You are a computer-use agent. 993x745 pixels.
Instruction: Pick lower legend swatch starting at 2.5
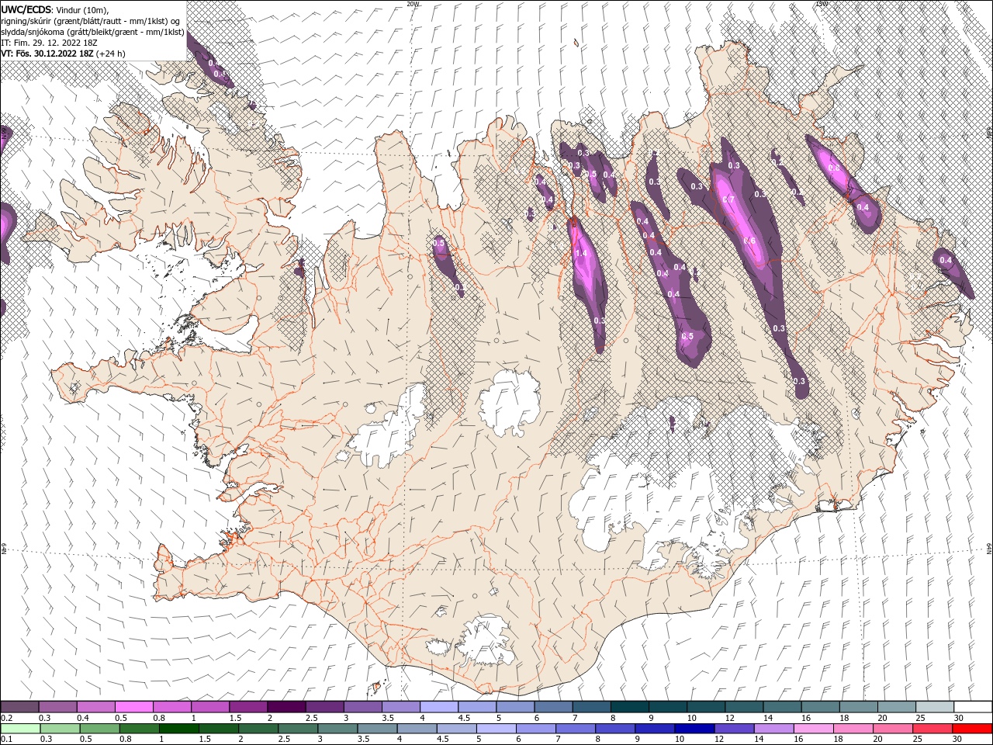click(298, 729)
